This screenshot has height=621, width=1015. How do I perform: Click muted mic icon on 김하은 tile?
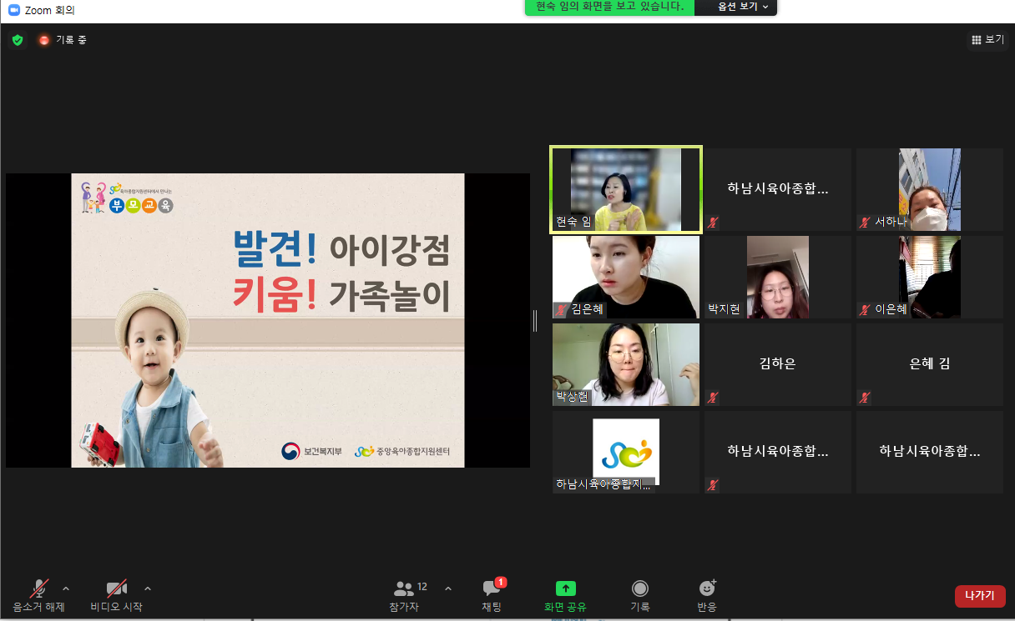(713, 397)
